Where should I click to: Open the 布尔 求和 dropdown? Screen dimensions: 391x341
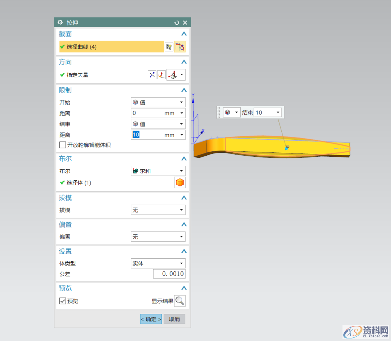click(158, 171)
